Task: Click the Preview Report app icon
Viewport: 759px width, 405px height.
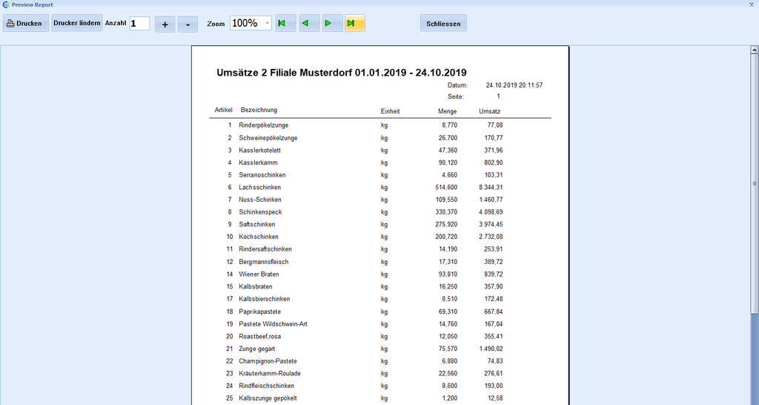Action: pos(6,5)
